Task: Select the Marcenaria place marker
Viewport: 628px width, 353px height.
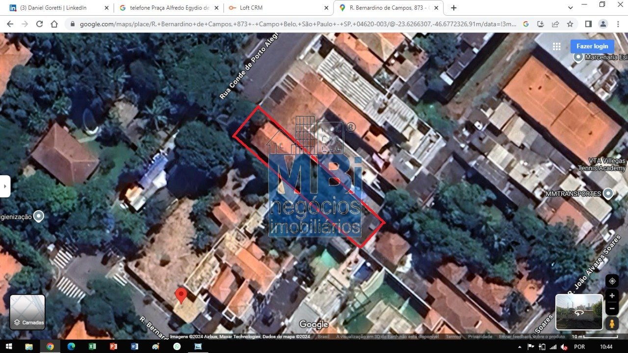Action: pos(578,57)
